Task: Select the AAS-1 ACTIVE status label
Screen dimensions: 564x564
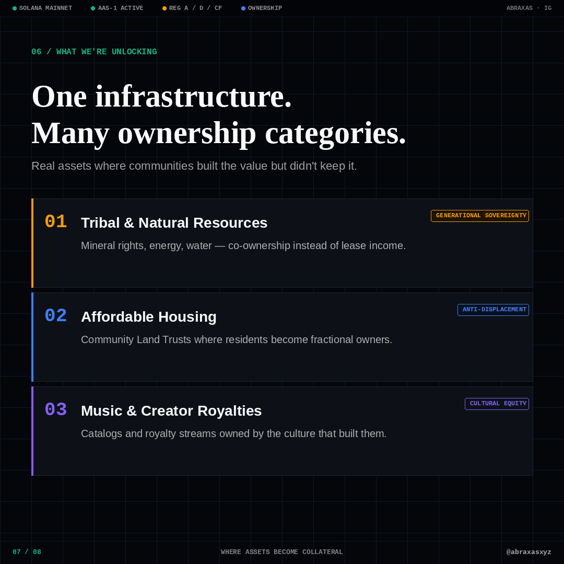Action: 121,8
